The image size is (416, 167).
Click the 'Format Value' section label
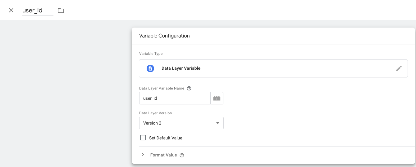(163, 155)
